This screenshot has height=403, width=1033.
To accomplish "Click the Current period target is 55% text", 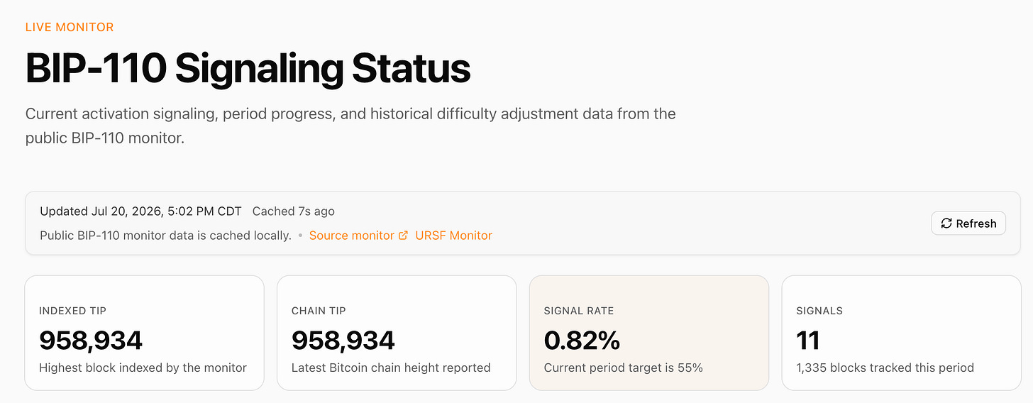I will 624,368.
